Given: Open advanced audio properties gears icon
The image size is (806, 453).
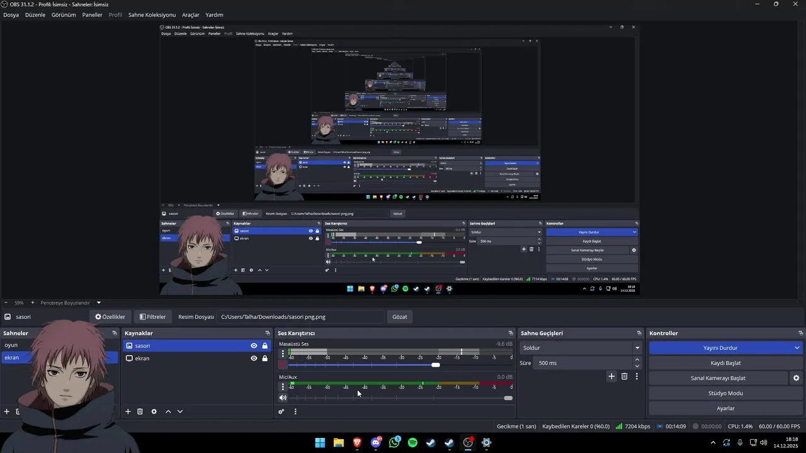Looking at the screenshot, I should point(281,411).
